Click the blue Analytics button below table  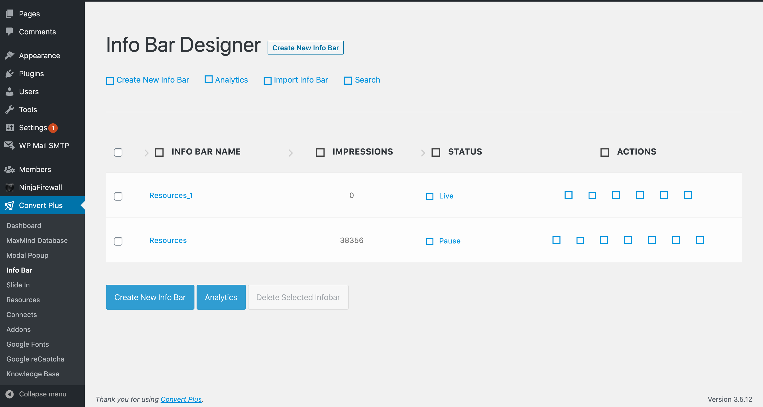tap(221, 297)
